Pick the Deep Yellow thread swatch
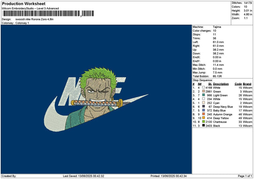254x179 pixels. coord(204,118)
